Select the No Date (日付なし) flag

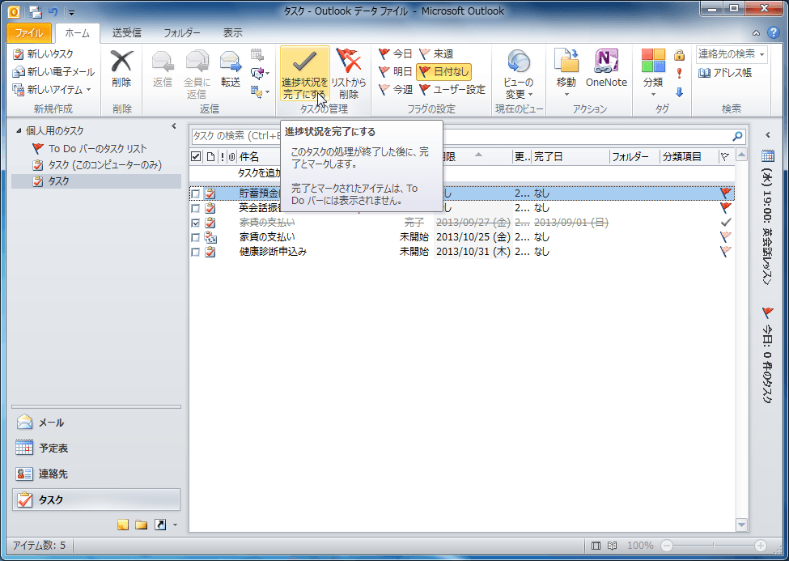[443, 71]
